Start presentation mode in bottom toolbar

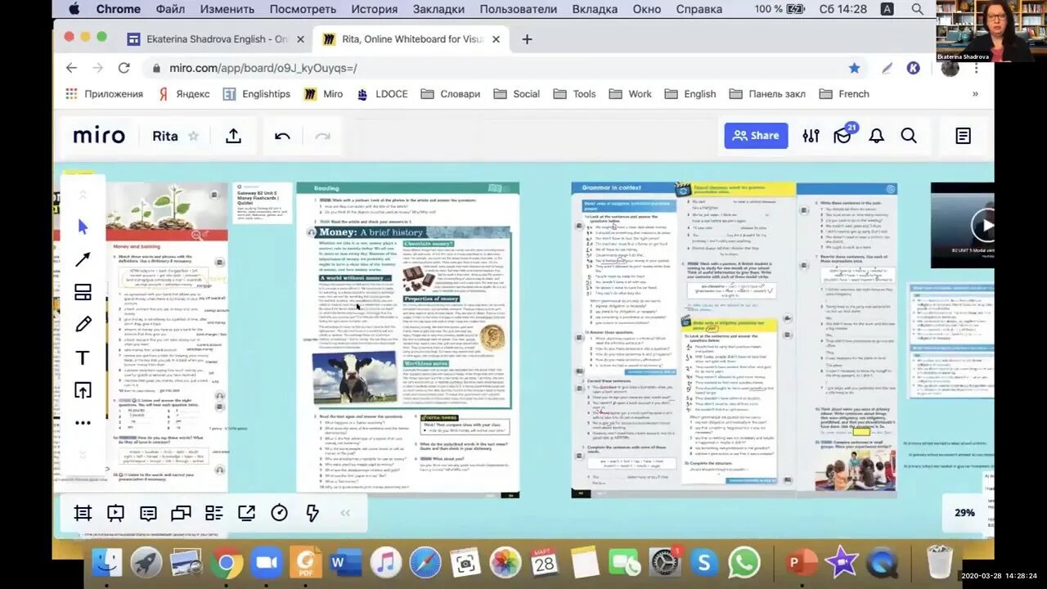tap(115, 513)
